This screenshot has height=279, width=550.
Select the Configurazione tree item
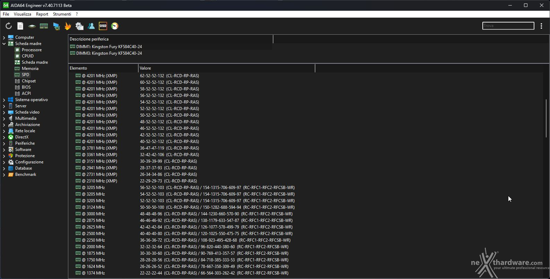(29, 162)
